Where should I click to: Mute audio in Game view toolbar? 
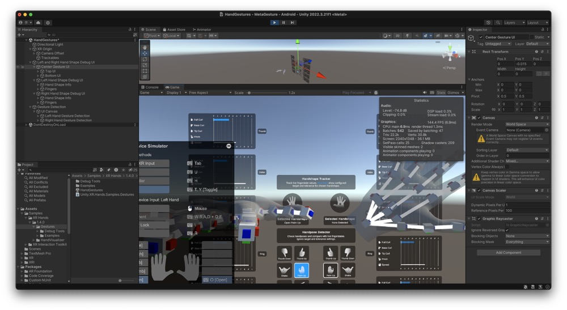pos(425,92)
